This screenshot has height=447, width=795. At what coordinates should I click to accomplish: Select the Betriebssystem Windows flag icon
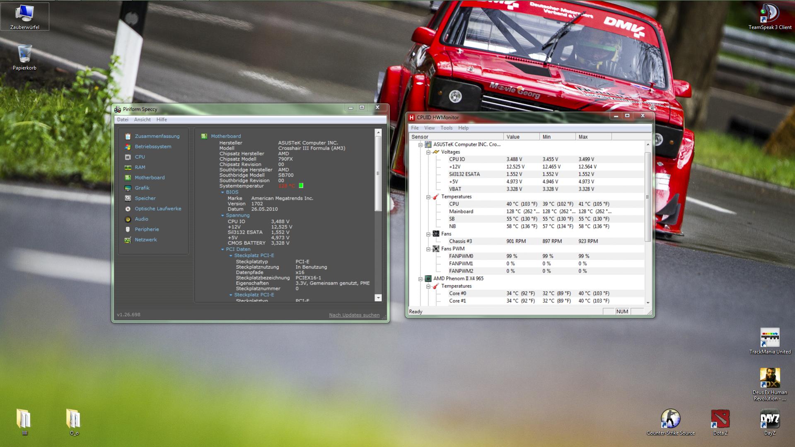128,147
